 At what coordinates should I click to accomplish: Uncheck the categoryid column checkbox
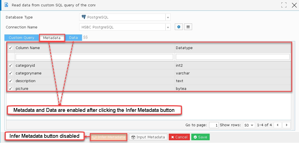pos(11,65)
